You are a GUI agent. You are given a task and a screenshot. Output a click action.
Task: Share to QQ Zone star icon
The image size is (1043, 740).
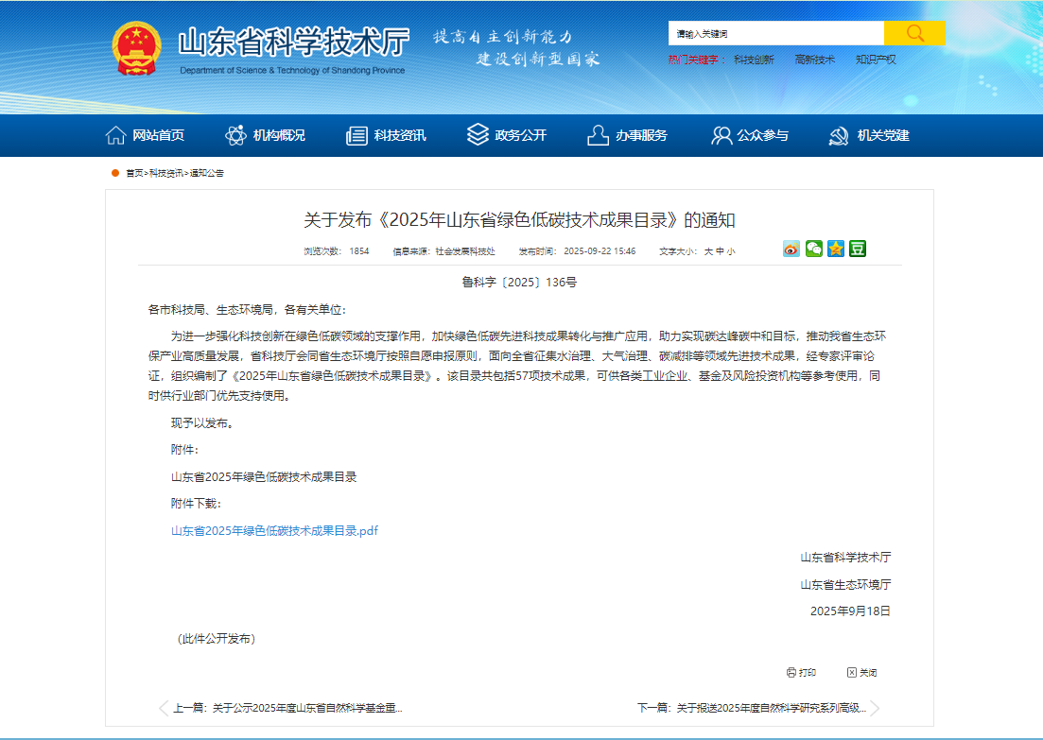[x=836, y=249]
